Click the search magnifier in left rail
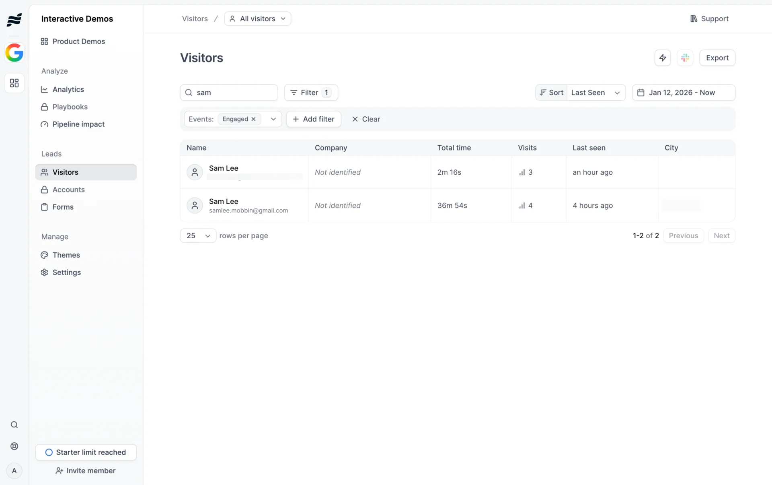The width and height of the screenshot is (772, 485). pyautogui.click(x=14, y=425)
